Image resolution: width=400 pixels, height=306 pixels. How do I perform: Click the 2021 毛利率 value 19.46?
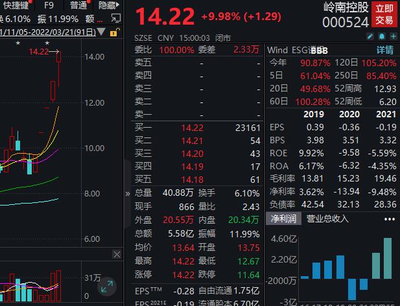[x=385, y=178]
